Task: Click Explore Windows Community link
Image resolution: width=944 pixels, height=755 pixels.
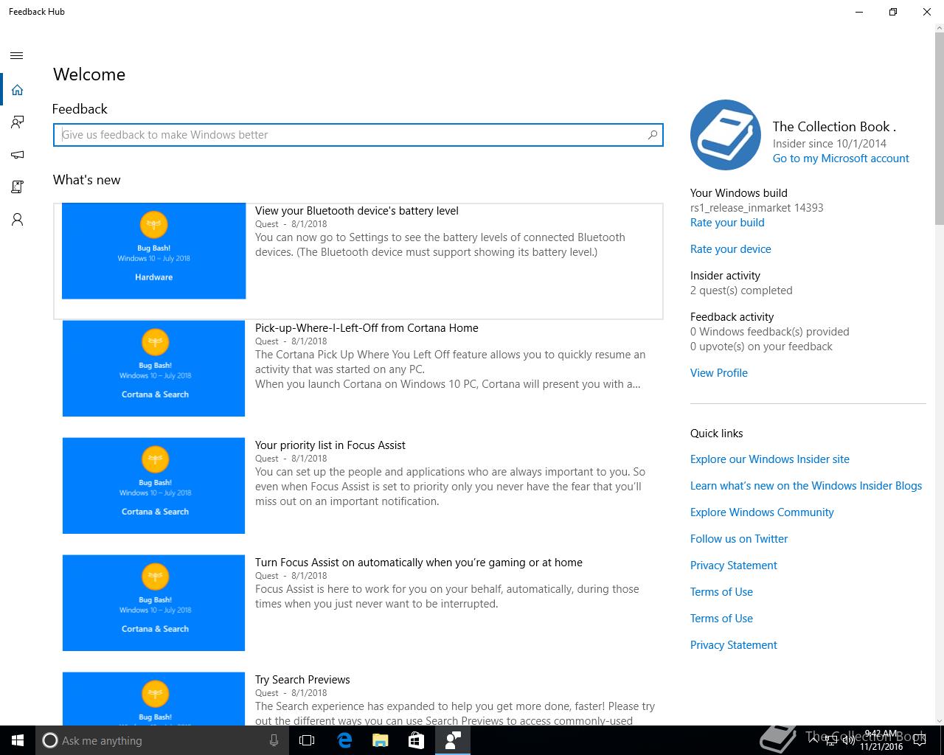Action: pos(762,512)
